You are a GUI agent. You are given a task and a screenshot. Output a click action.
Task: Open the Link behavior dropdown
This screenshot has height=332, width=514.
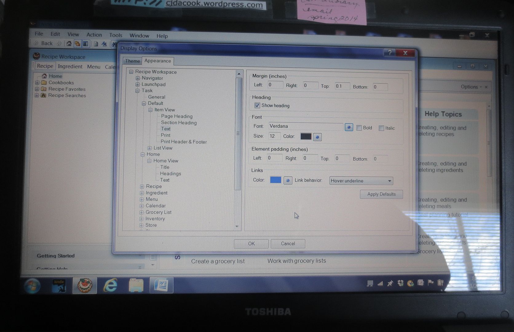(x=361, y=181)
